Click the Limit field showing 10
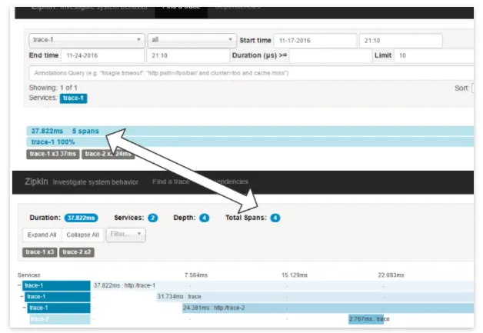The image size is (483, 333). pos(434,56)
